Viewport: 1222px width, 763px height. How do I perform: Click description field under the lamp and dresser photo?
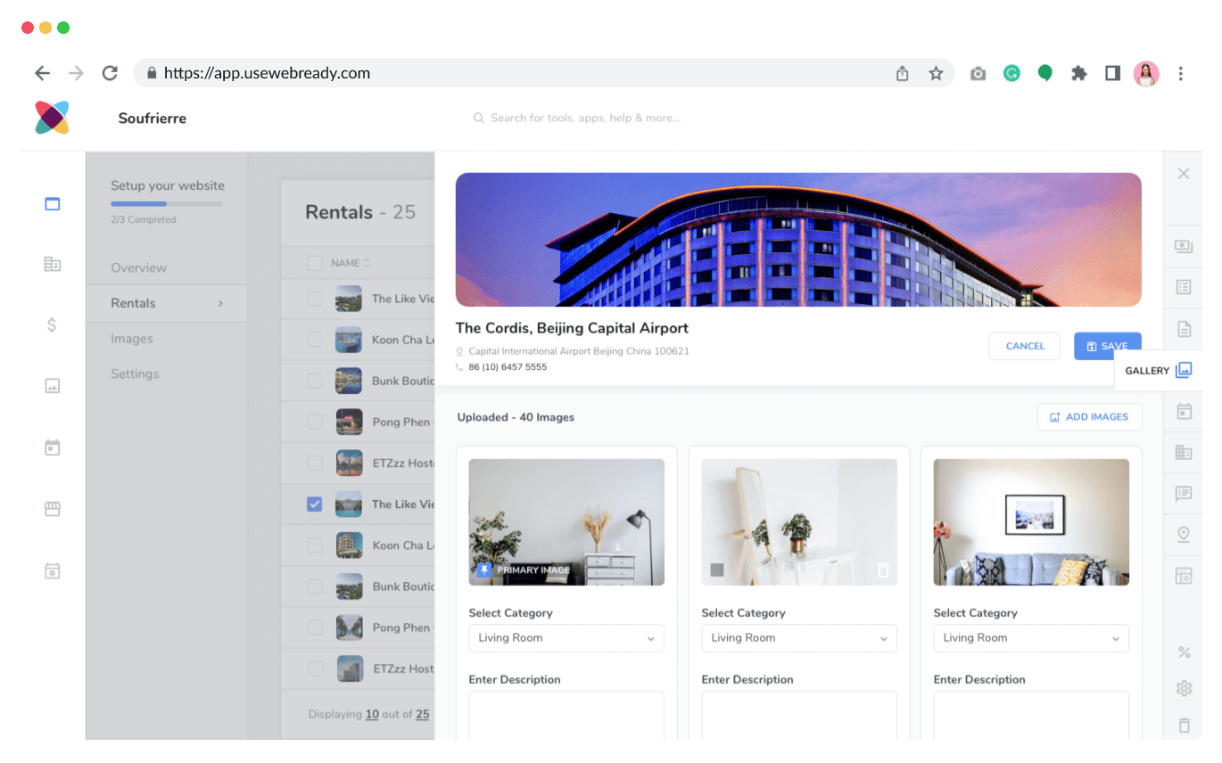pyautogui.click(x=566, y=715)
